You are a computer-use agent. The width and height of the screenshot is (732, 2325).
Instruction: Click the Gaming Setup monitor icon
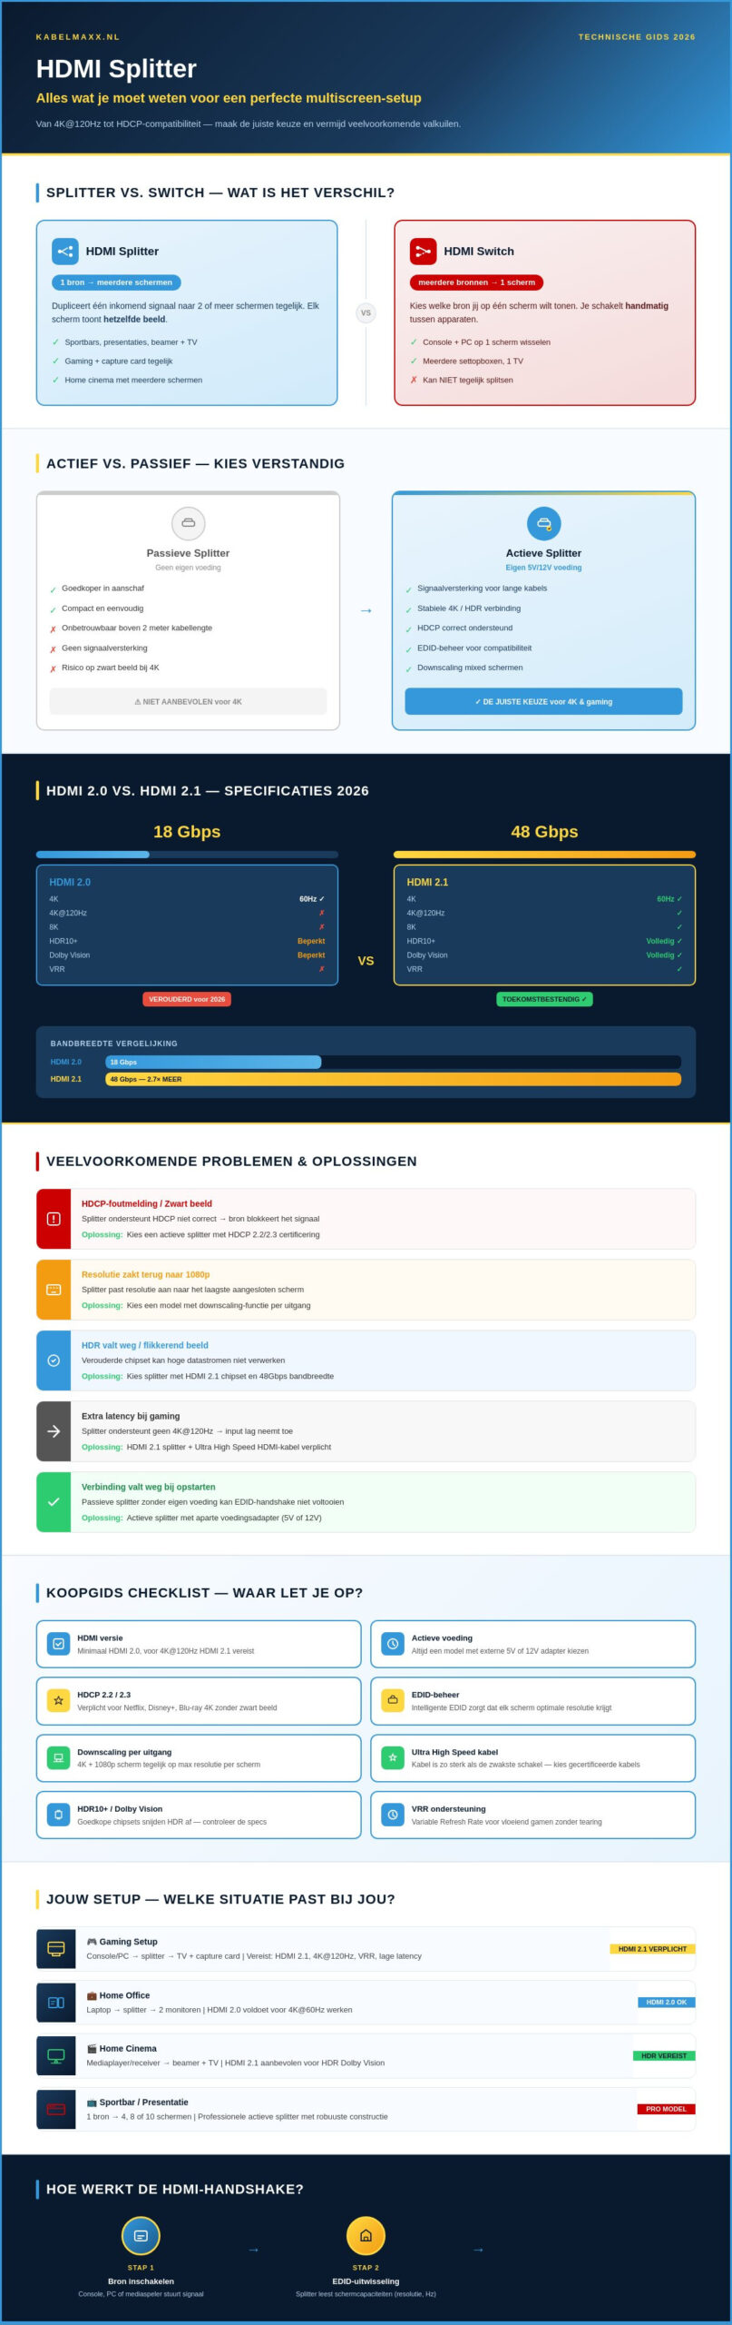56,1949
